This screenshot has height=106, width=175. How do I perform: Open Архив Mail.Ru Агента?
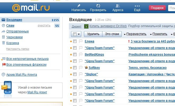22,74
